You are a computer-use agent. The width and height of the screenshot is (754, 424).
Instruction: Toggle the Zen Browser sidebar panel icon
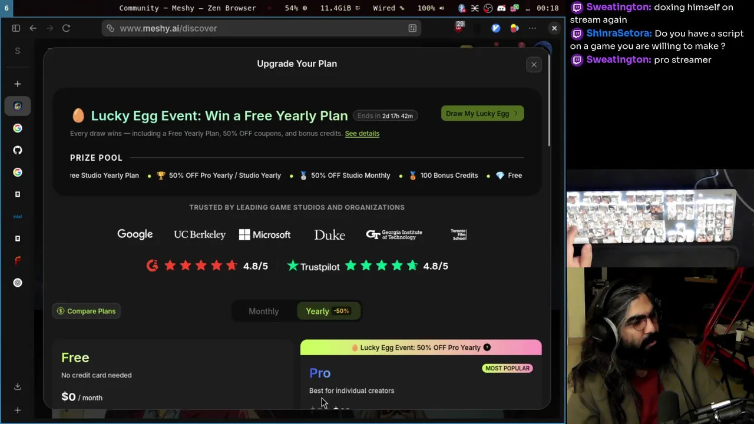pos(16,28)
